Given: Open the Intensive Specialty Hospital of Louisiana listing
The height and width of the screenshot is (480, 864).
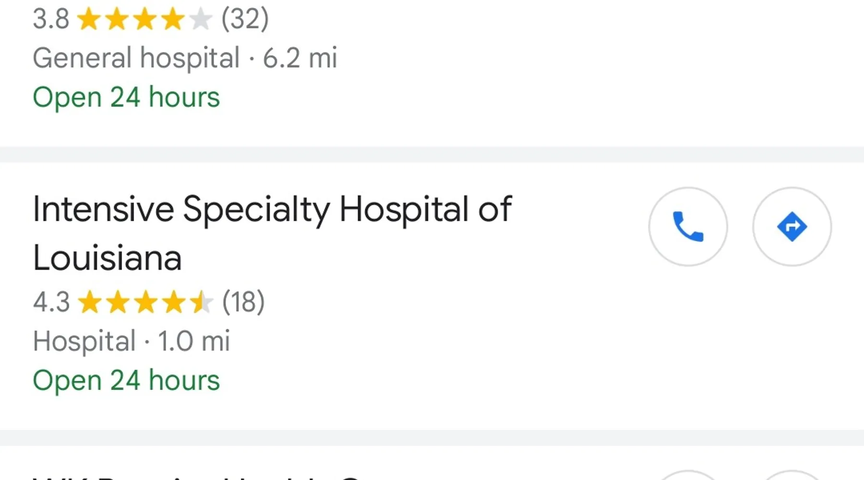Looking at the screenshot, I should [272, 233].
